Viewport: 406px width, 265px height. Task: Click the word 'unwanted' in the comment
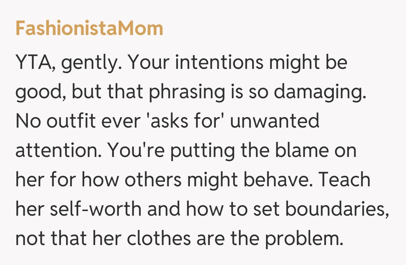(x=275, y=121)
